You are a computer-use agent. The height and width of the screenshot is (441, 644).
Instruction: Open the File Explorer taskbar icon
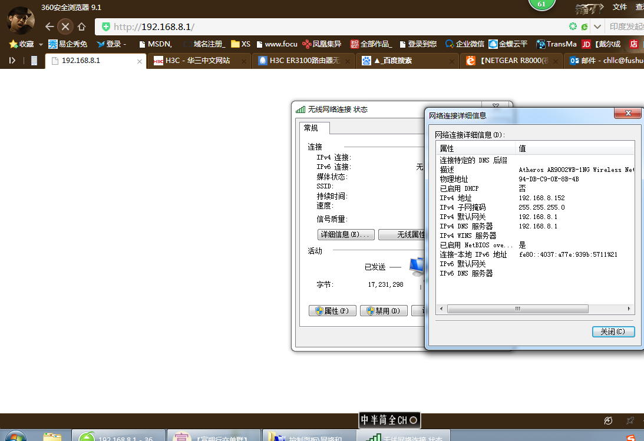(x=52, y=436)
